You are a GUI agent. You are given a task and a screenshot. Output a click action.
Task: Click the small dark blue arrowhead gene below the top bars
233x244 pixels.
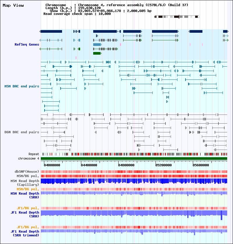pyautogui.click(x=97, y=36)
